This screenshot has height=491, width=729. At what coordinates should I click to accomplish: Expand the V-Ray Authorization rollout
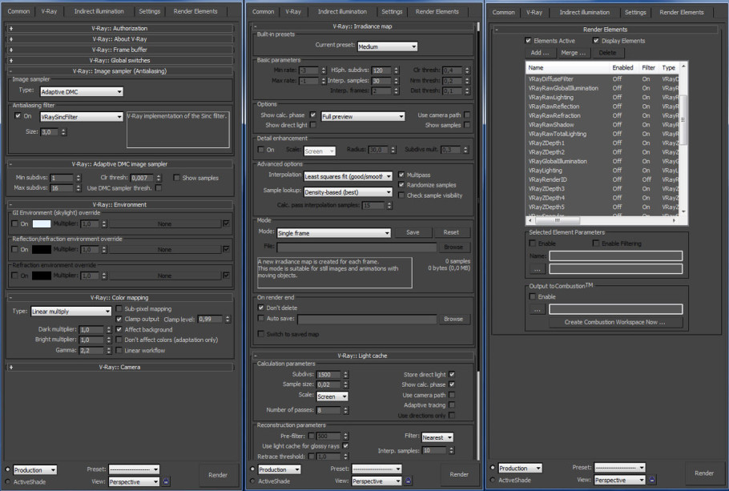(x=119, y=28)
